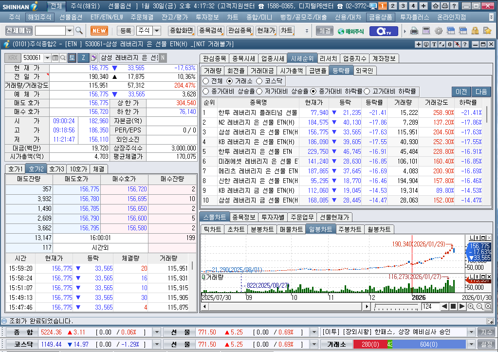Screen dimensions: 498x352
Task: Click the chart stop square button
Action: pyautogui.click(x=453, y=306)
